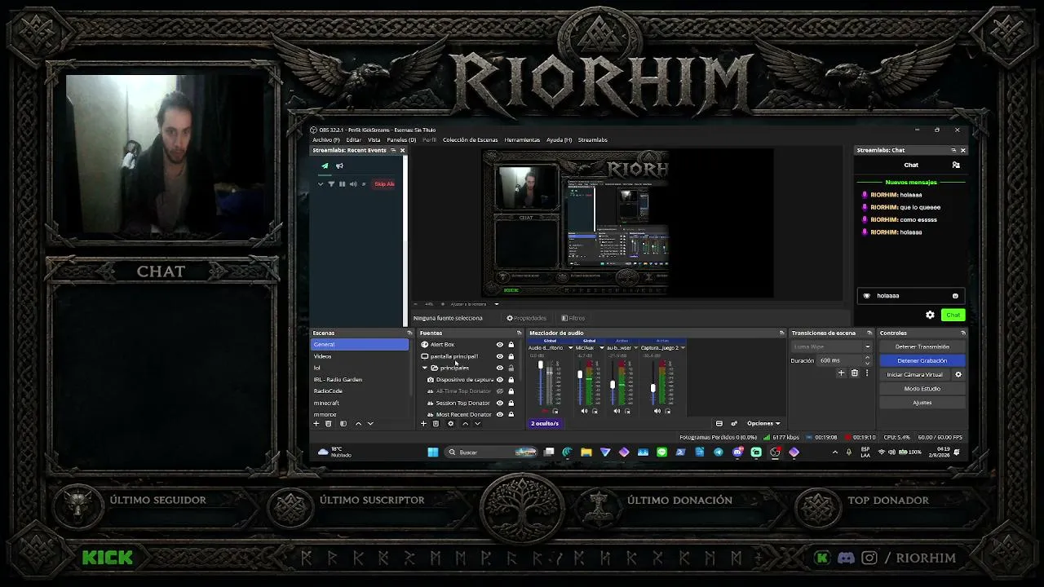
Task: Move the selected source down
Action: click(477, 424)
